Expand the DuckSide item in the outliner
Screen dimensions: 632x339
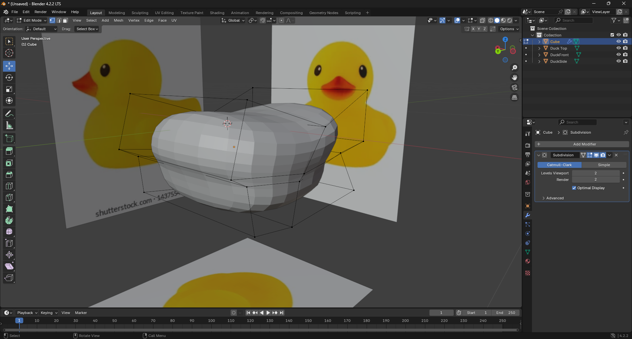tap(539, 61)
